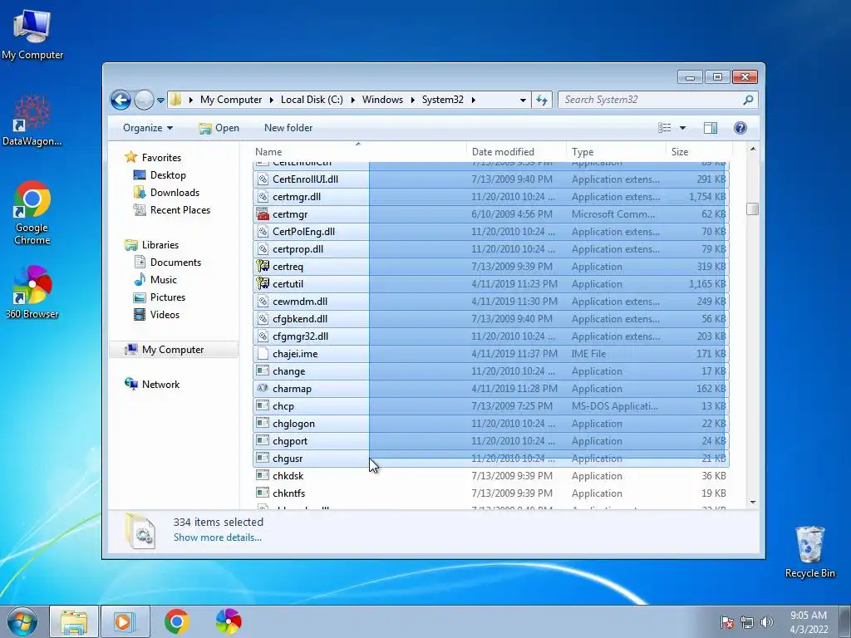Expand the arrow after Windows breadcrumb
The width and height of the screenshot is (851, 638).
point(412,100)
